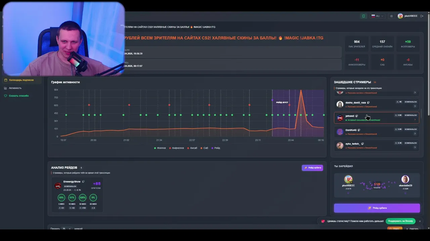This screenshot has width=430, height=241.
Task: Expand the zyka_twitch_ card with its chevron
Action: (415, 147)
